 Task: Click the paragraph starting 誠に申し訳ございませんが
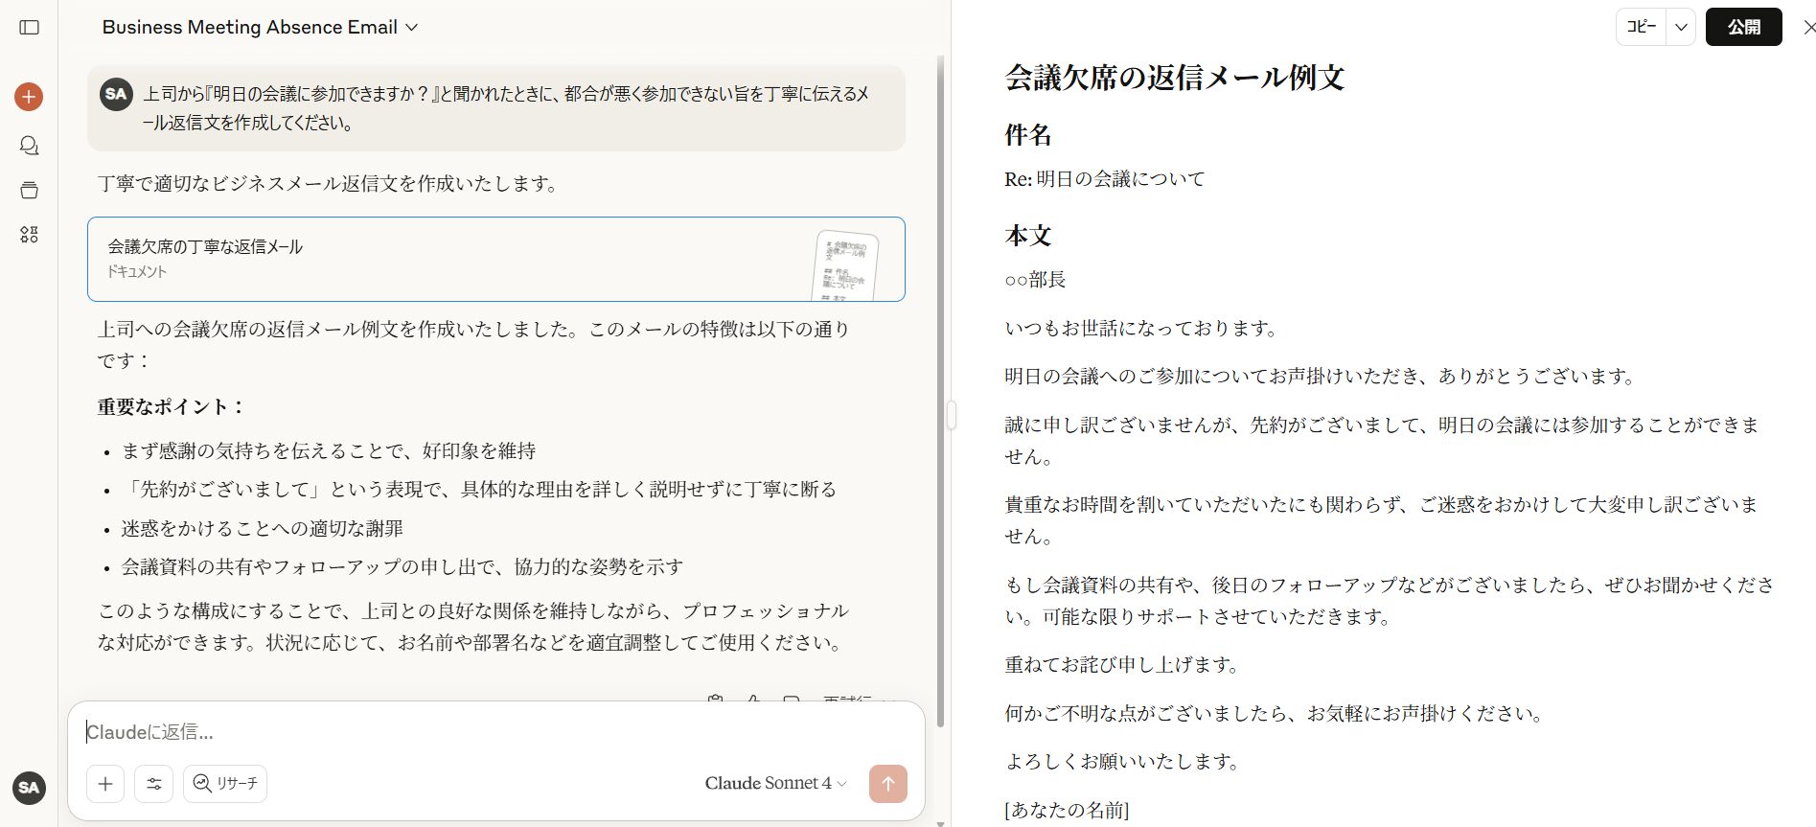(1382, 441)
